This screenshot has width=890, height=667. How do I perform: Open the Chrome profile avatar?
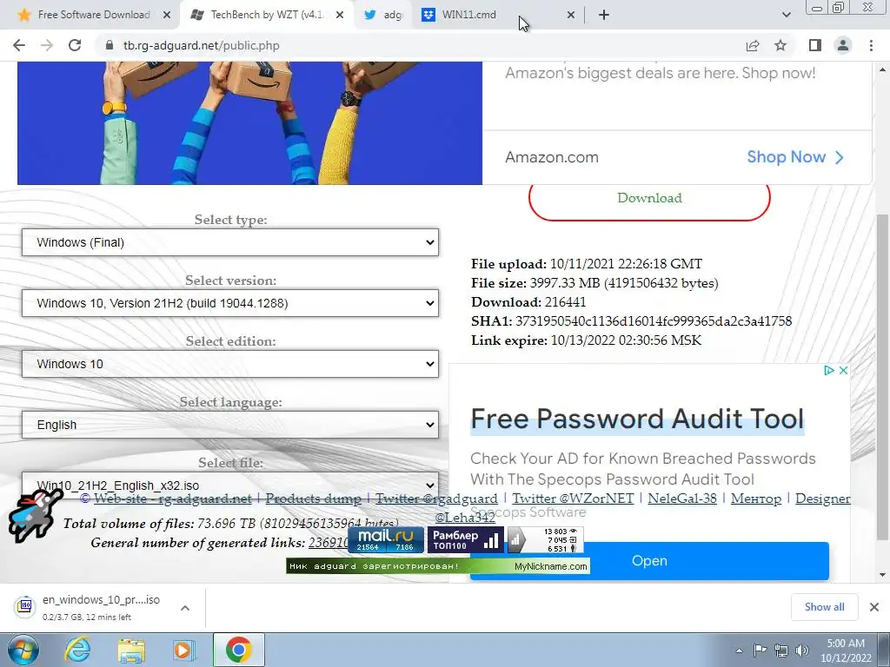843,45
